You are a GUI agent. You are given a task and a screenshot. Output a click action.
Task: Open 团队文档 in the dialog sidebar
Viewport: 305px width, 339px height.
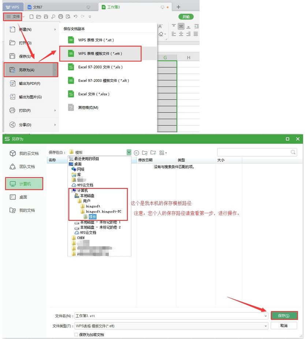pos(22,167)
